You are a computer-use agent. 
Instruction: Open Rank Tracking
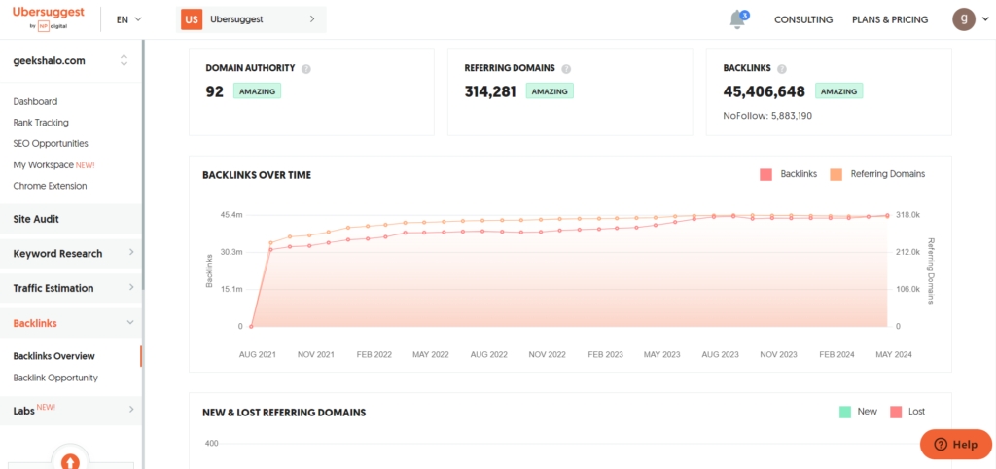pyautogui.click(x=41, y=123)
